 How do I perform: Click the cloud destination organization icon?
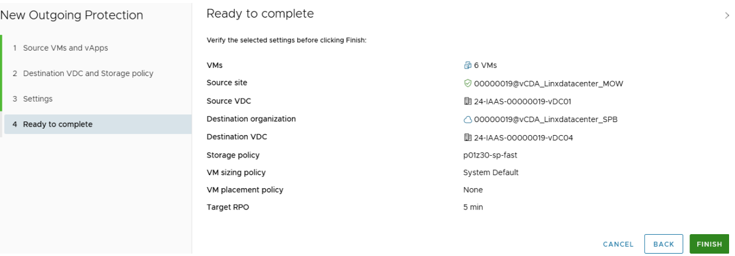(x=467, y=119)
